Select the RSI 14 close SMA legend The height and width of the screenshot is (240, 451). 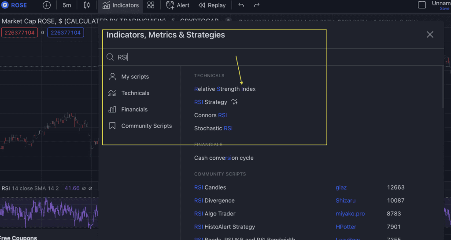(x=30, y=188)
